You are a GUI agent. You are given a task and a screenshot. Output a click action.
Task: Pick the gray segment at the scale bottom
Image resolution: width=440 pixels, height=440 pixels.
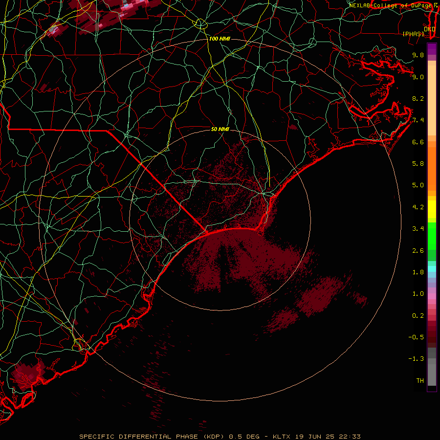tap(432, 374)
